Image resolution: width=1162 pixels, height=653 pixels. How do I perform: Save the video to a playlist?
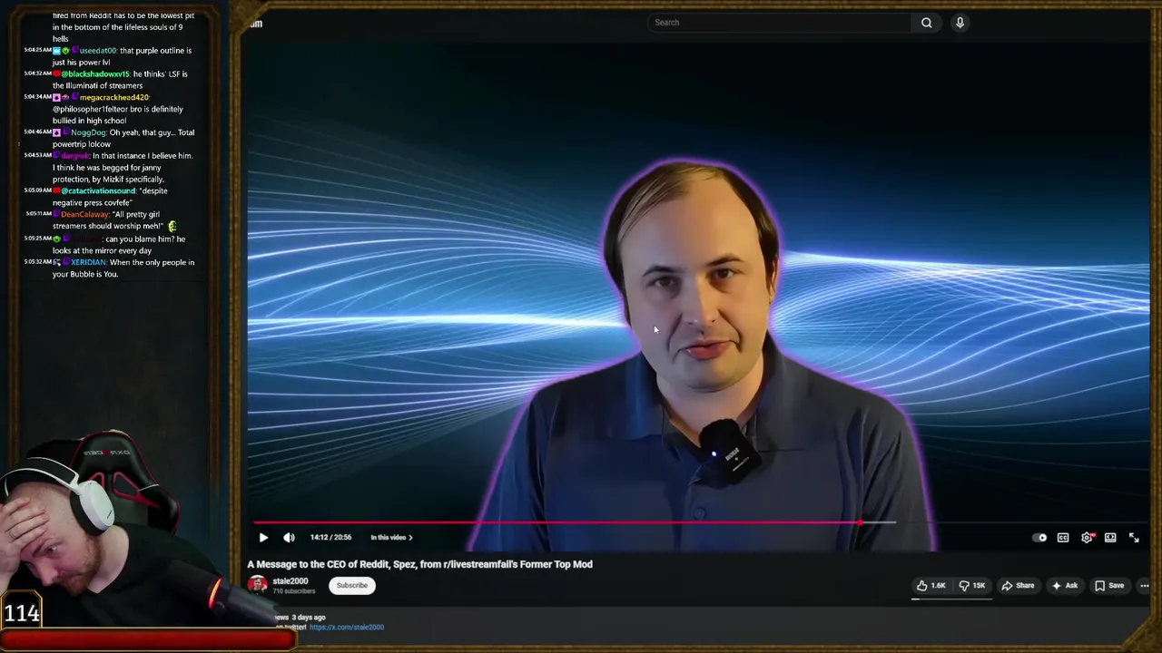[1109, 586]
